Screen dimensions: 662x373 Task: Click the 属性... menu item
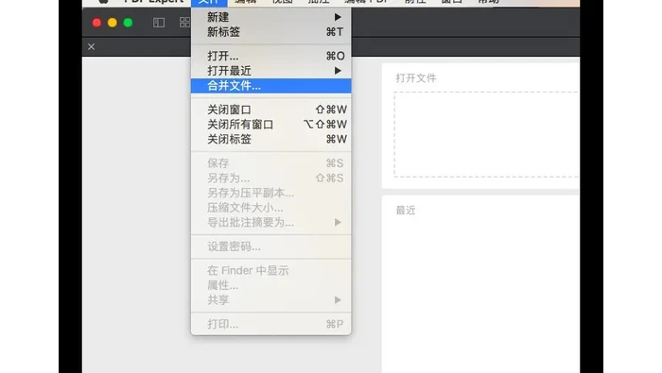(x=271, y=285)
